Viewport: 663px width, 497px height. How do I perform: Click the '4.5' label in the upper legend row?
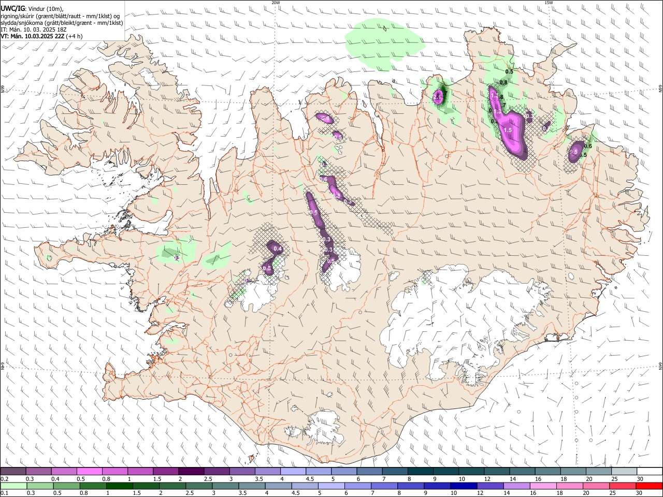[310, 479]
